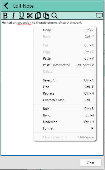
Task: Click Clear Formatting menu entry
Action: point(65,137)
